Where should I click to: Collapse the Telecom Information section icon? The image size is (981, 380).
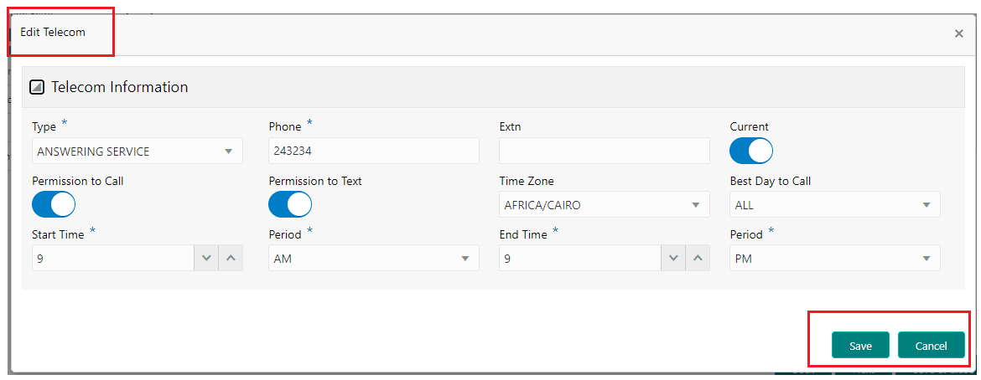37,87
